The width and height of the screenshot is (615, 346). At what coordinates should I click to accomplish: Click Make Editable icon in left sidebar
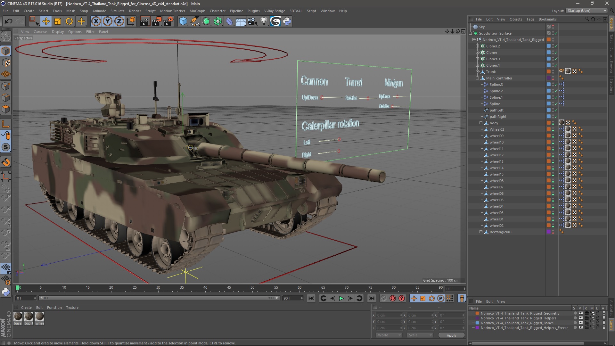(x=6, y=36)
